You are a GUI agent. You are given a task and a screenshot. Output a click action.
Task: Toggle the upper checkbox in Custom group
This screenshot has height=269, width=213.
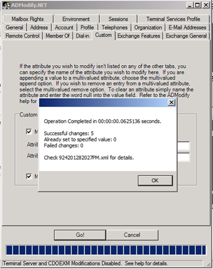[x=29, y=132]
